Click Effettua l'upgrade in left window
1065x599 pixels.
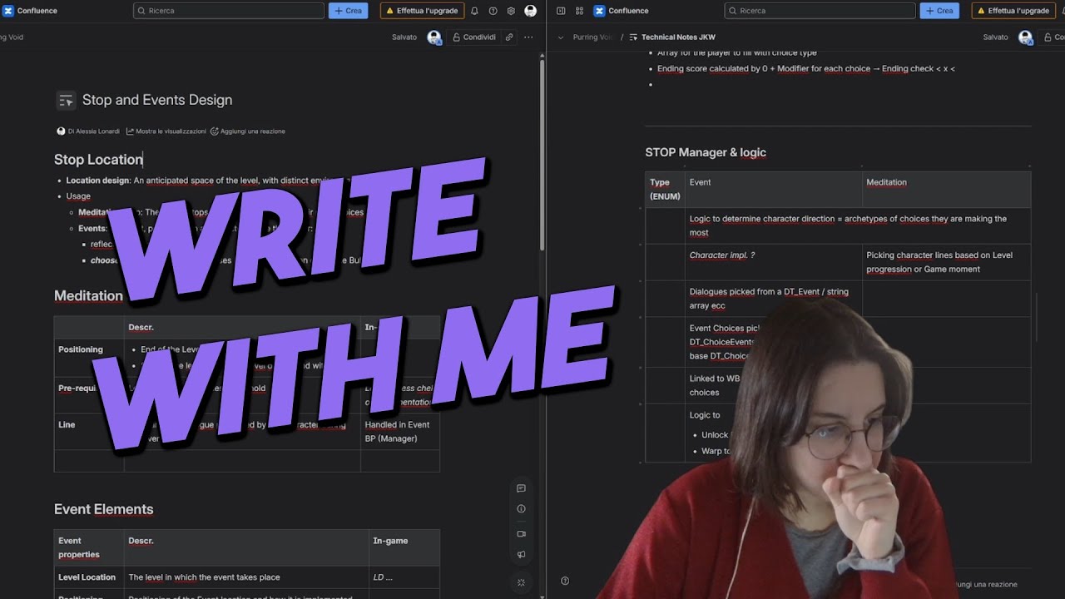[x=422, y=11]
